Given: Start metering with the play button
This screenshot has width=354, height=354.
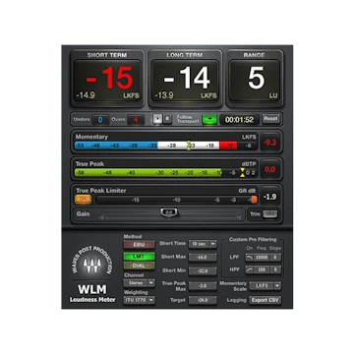Looking at the screenshot, I should coord(157,119).
